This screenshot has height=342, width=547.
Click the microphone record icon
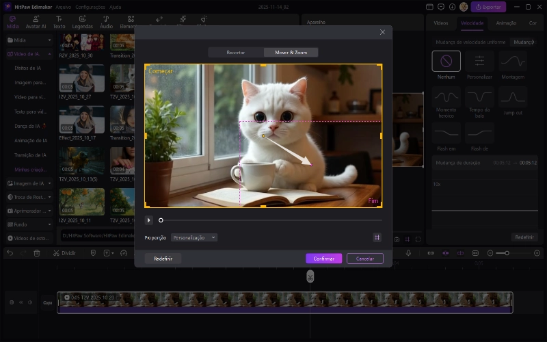[x=408, y=253]
